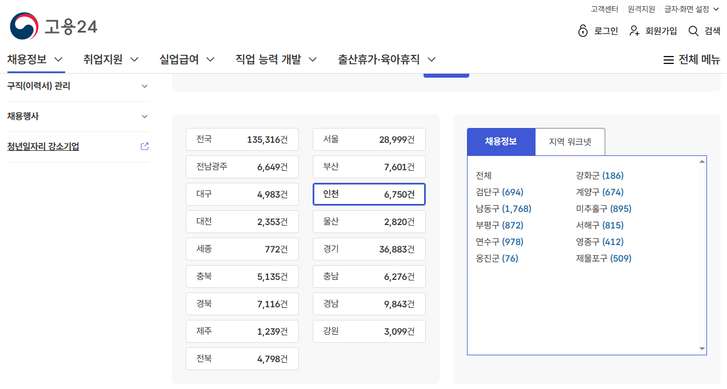This screenshot has height=389, width=727.
Task: Open the 고객센터 link
Action: [605, 9]
